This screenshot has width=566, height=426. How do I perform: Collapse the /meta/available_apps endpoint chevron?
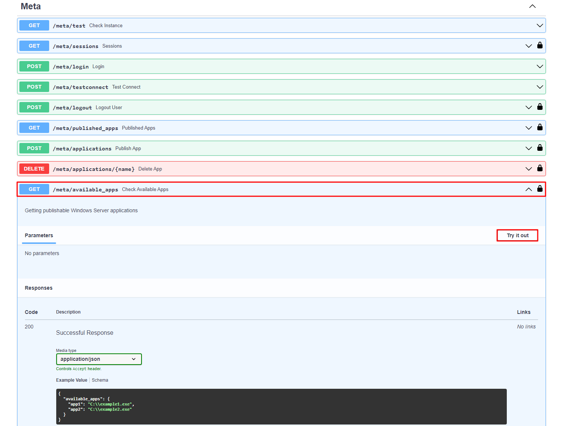click(528, 189)
